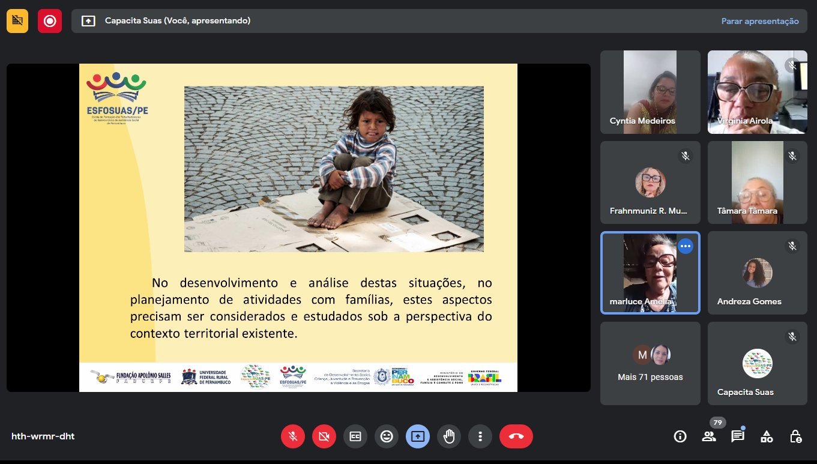Image resolution: width=817 pixels, height=464 pixels.
Task: Click the red recording indicator icon
Action: (50, 21)
